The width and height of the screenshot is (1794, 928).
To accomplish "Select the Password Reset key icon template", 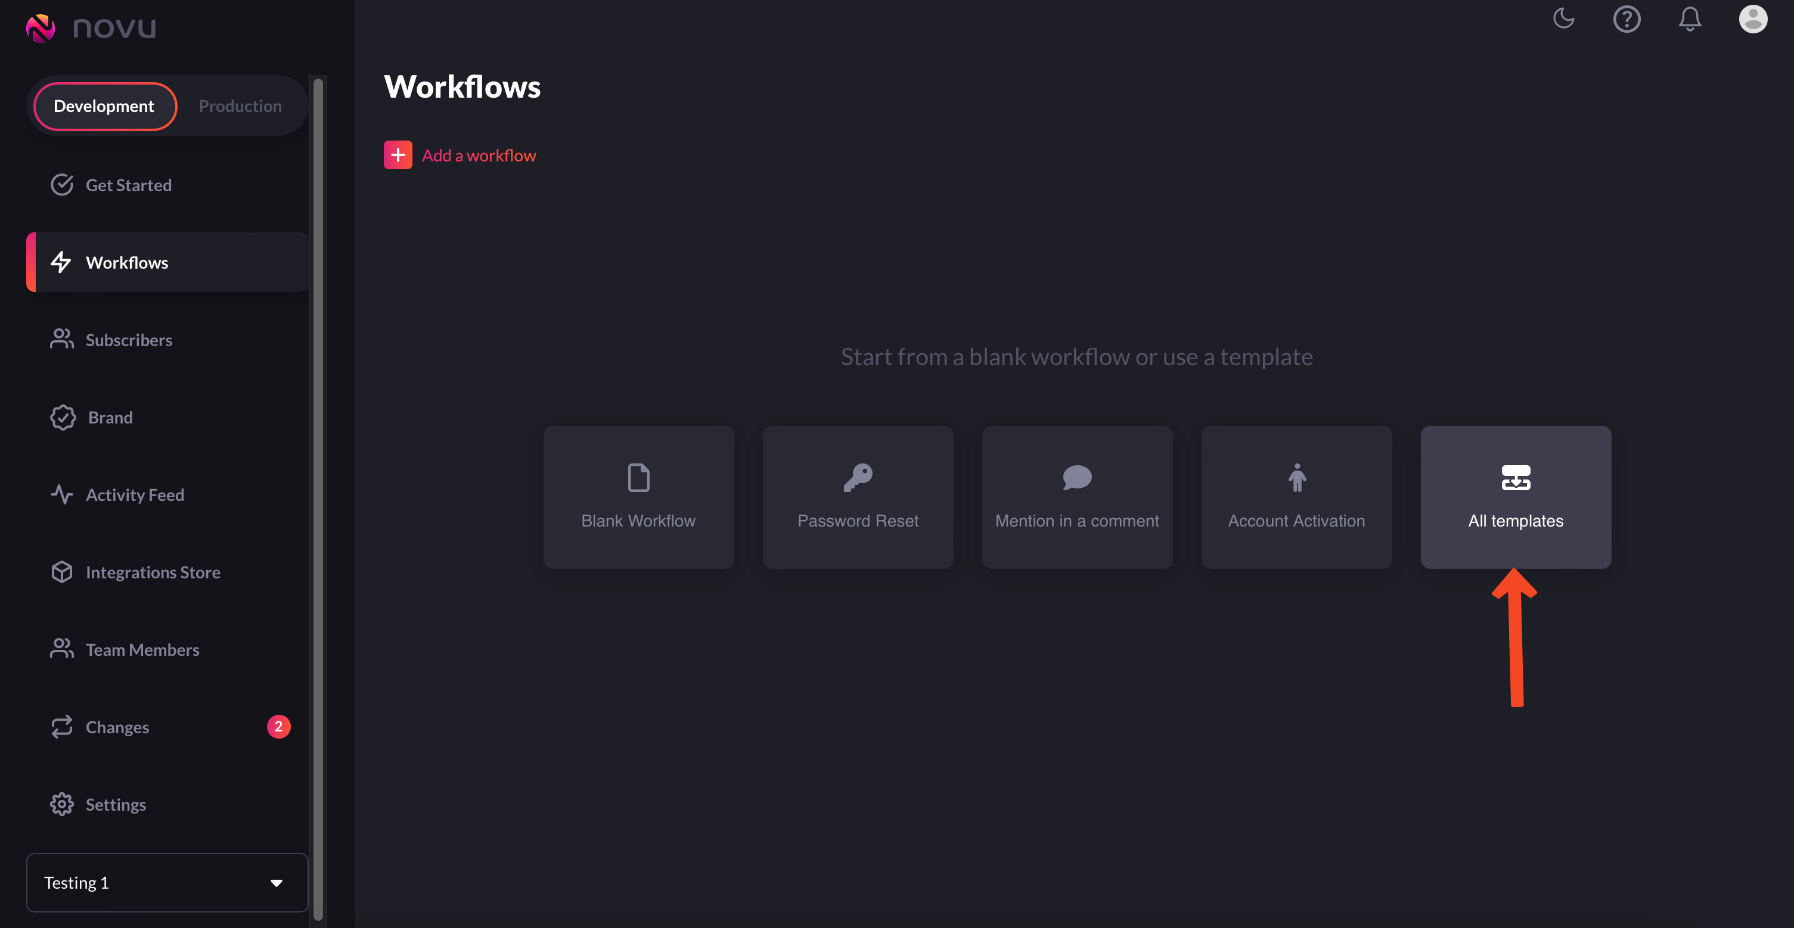I will click(x=857, y=478).
